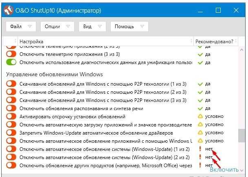Click red exclamation for Windows-Update (2 из 2) row
The width and height of the screenshot is (248, 177).
(200, 157)
